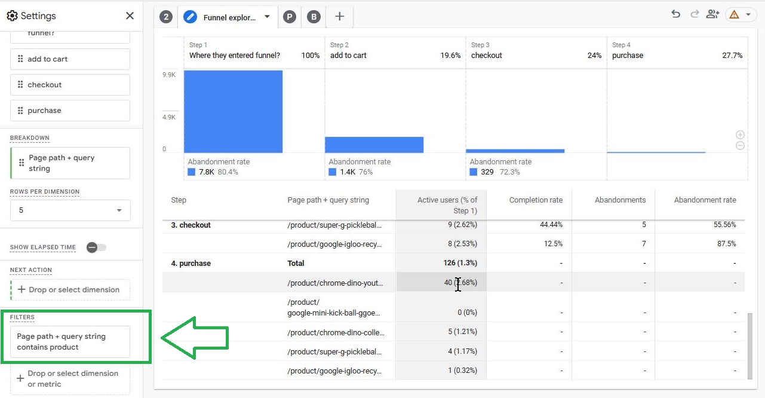Grab the drag handle on purchase step
The image size is (765, 398).
(x=20, y=111)
